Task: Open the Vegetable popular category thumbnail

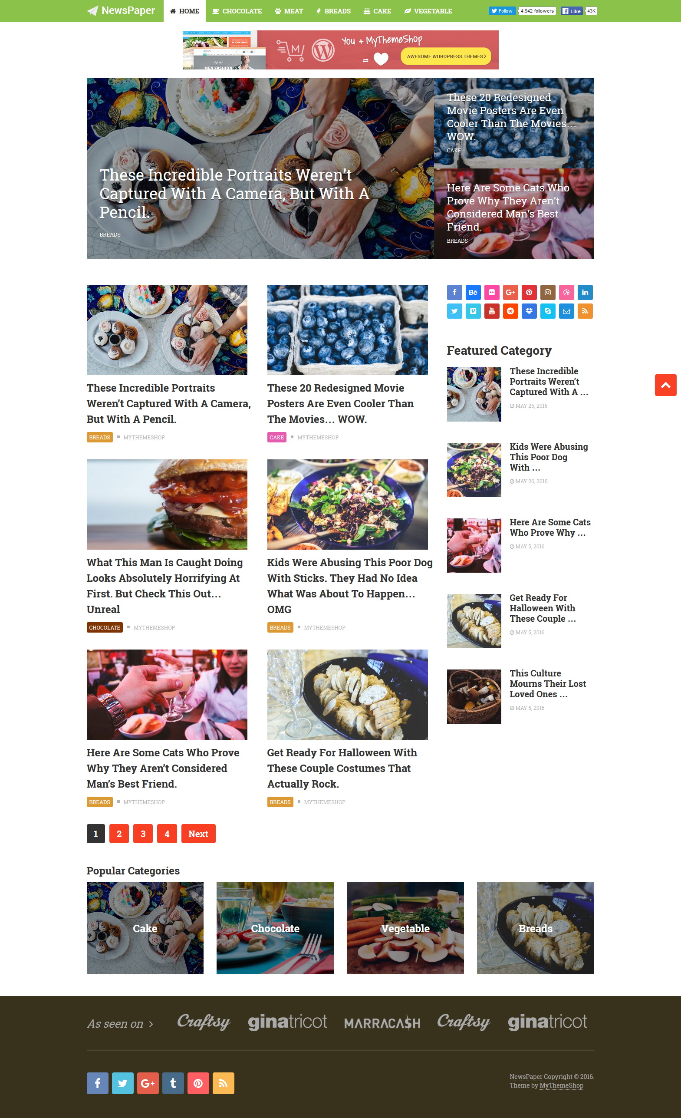Action: (x=405, y=928)
